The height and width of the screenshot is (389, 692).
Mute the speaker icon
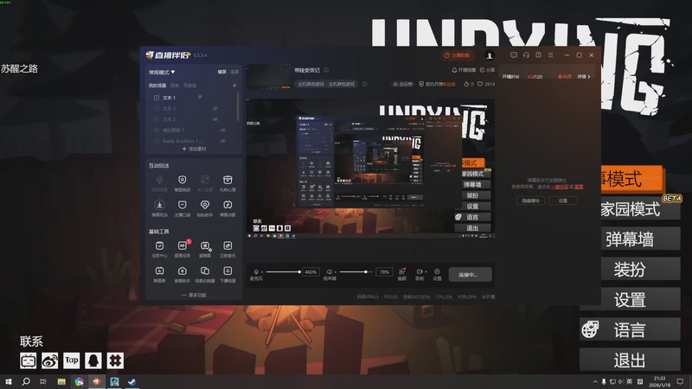tap(329, 271)
